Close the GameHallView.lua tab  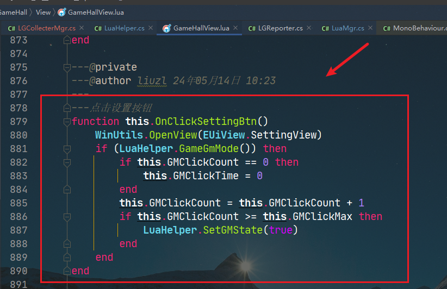(x=235, y=28)
